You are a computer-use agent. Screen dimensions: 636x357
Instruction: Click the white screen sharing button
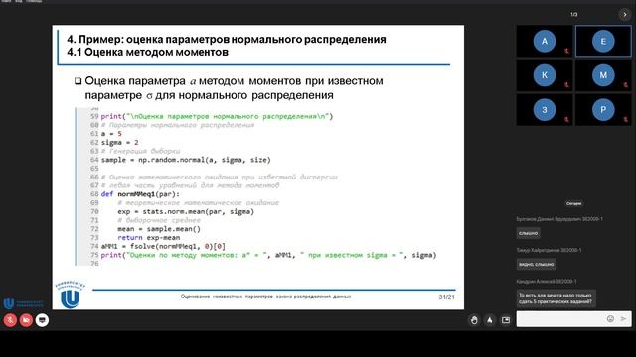[x=42, y=320]
